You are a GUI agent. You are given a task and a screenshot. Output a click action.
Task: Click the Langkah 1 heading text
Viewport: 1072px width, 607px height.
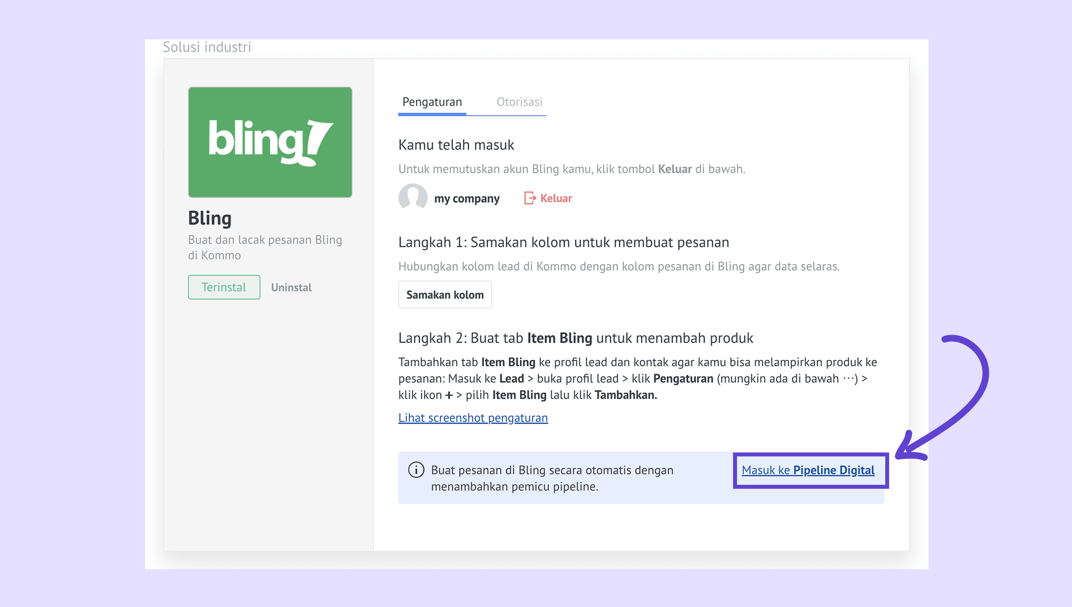click(564, 242)
